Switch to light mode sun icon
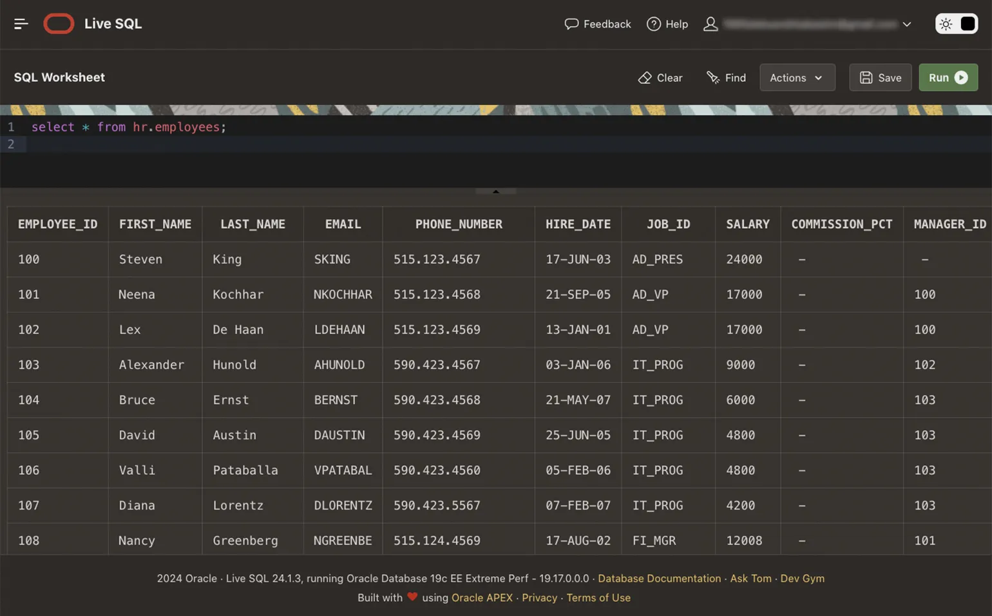The image size is (992, 616). pyautogui.click(x=946, y=24)
